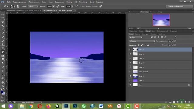This screenshot has width=194, height=109.
Task: Filter layers by type layer icon
Action: (158, 37)
